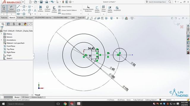Open the Linear Sketch Pattern dropdown arrow
Viewport: 190px width, 106px height.
tap(81, 10)
